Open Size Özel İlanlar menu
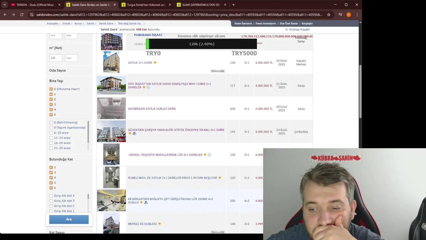Screen dimensions: 426x240 point(289,24)
